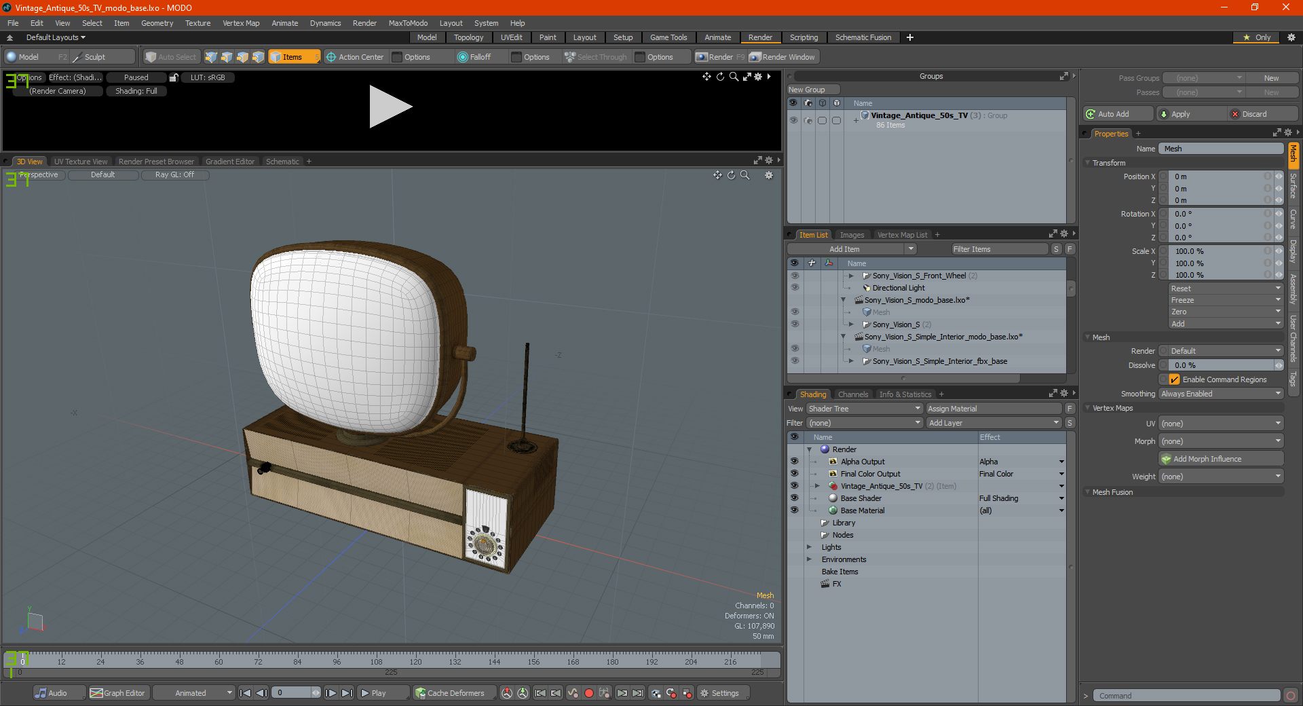Click frame 108 on the timeline

click(x=376, y=661)
